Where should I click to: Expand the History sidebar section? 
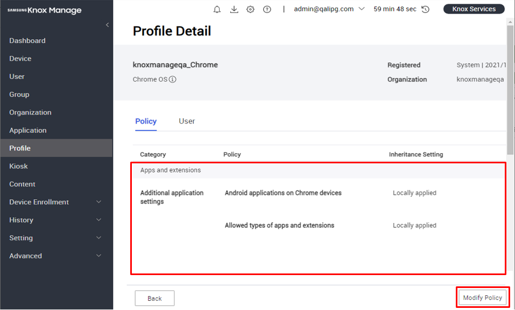pyautogui.click(x=20, y=220)
